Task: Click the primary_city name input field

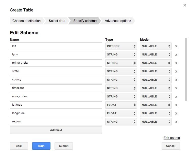Action: (x=56, y=63)
